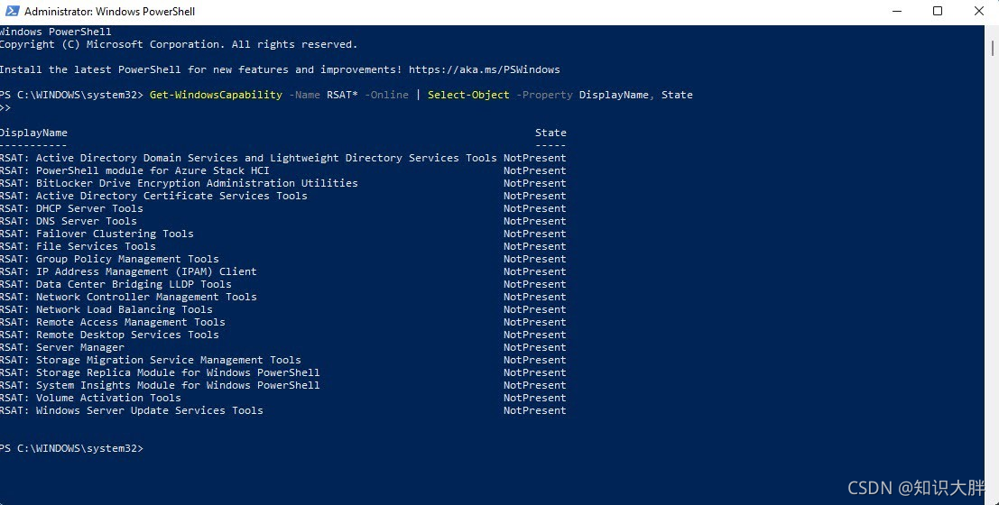Click Storage Replica Module for Windows PowerShell
The height and width of the screenshot is (505, 999).
(x=282, y=372)
